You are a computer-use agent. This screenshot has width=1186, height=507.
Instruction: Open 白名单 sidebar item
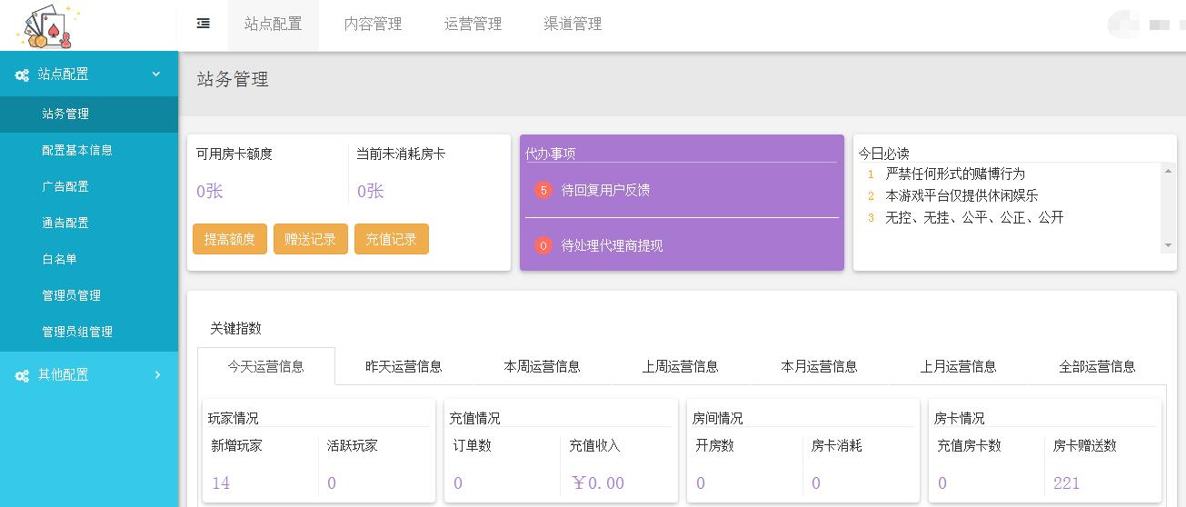coord(59,259)
